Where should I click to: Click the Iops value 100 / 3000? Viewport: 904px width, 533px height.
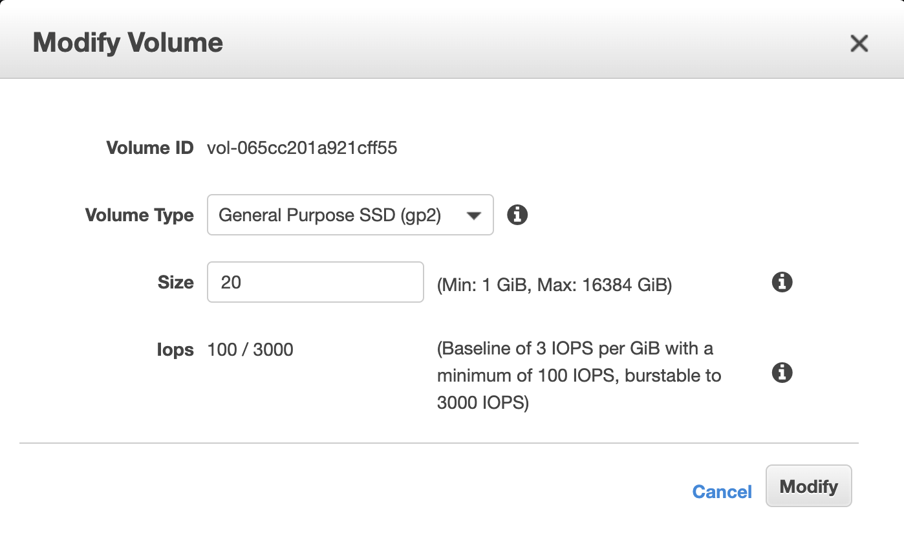point(250,350)
